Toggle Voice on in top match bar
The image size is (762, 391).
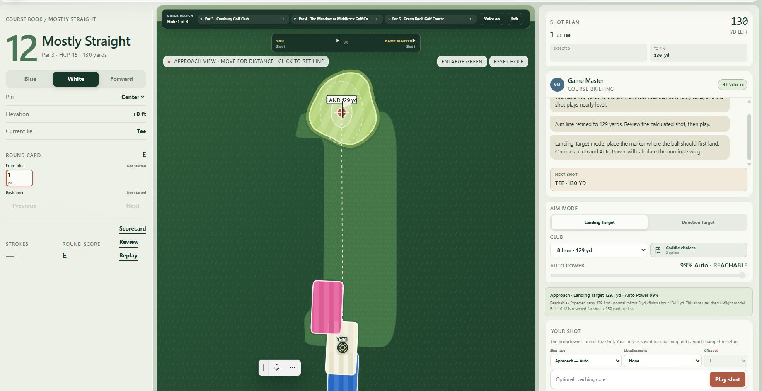[x=492, y=19]
